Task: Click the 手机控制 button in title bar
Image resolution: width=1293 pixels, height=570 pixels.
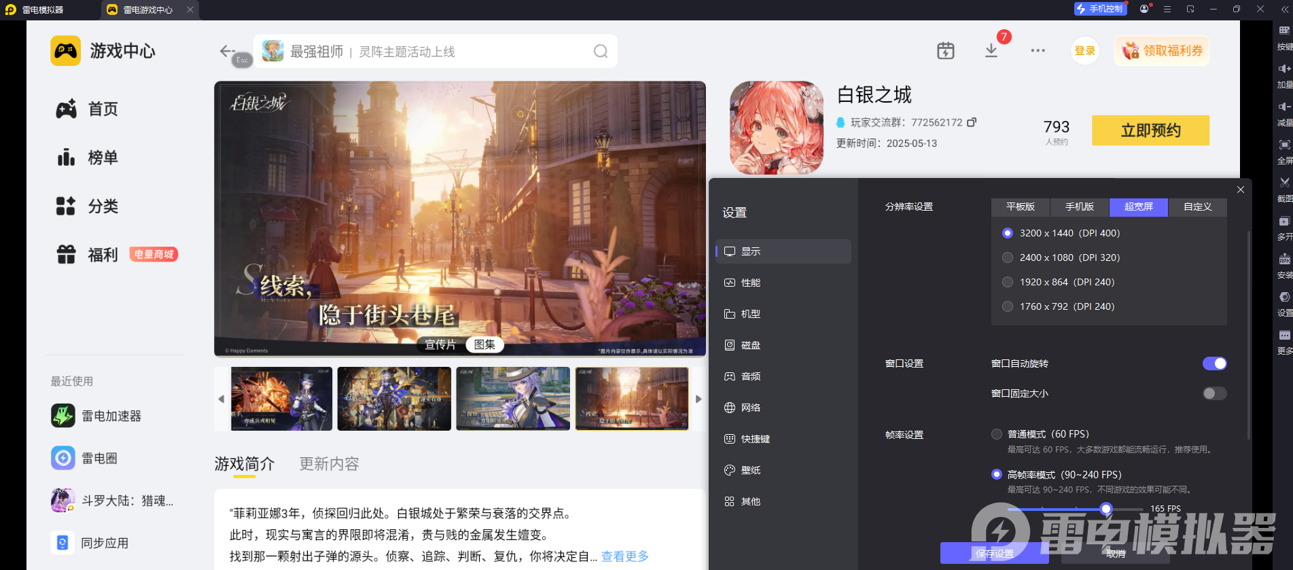Action: pos(1100,9)
